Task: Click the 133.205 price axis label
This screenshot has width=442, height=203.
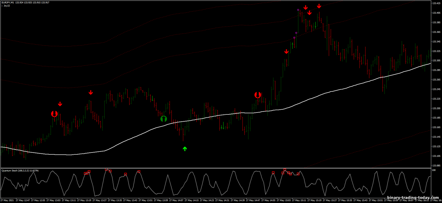Action: tap(436, 108)
